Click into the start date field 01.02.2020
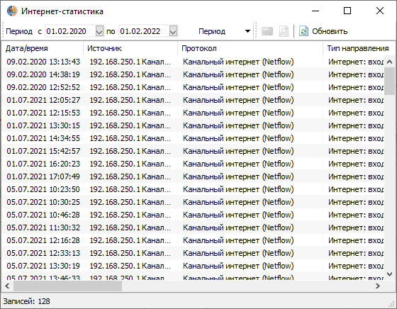This screenshot has width=397, height=309. (70, 31)
